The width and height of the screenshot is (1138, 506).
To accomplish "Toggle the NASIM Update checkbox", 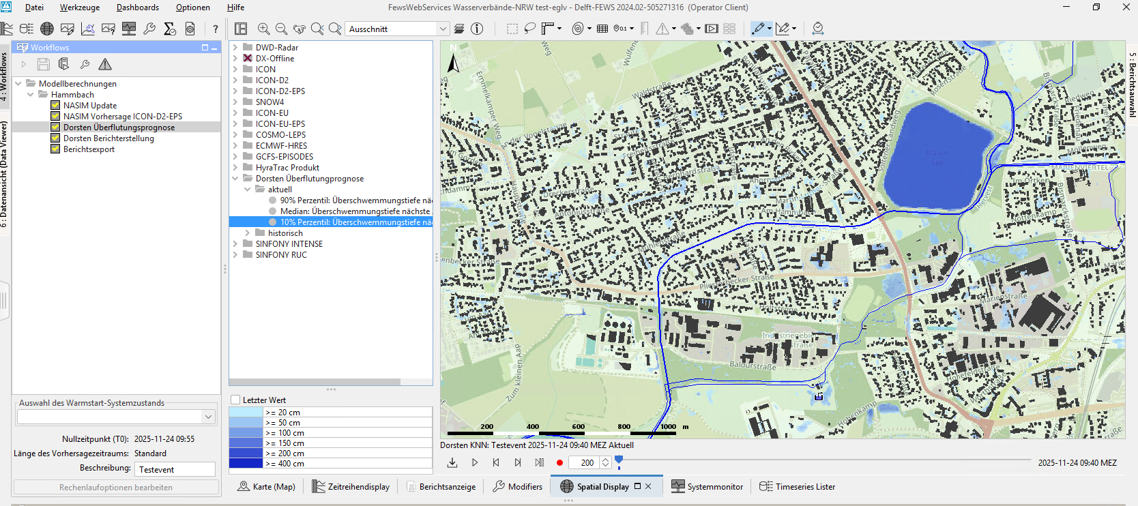I will pyautogui.click(x=55, y=106).
